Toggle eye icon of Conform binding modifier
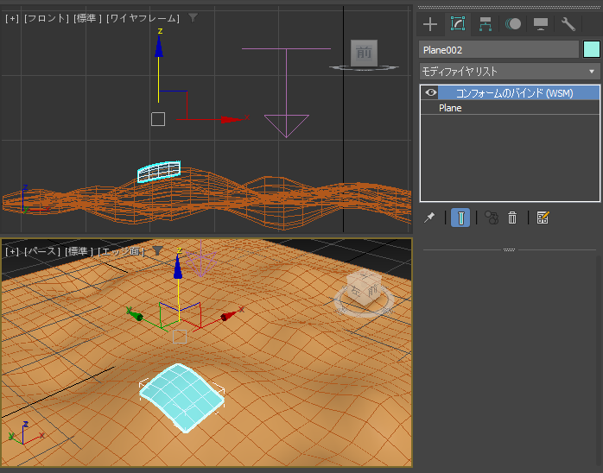The height and width of the screenshot is (473, 603). click(x=431, y=92)
